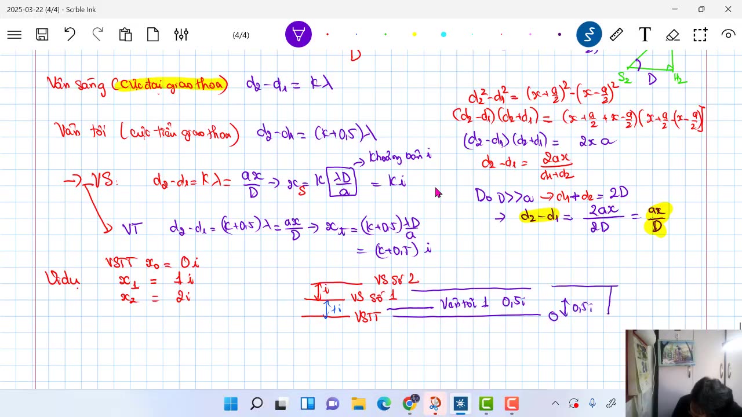Viewport: 742px width, 417px height.
Task: Pick the cyan highlighter dot
Action: tap(443, 35)
